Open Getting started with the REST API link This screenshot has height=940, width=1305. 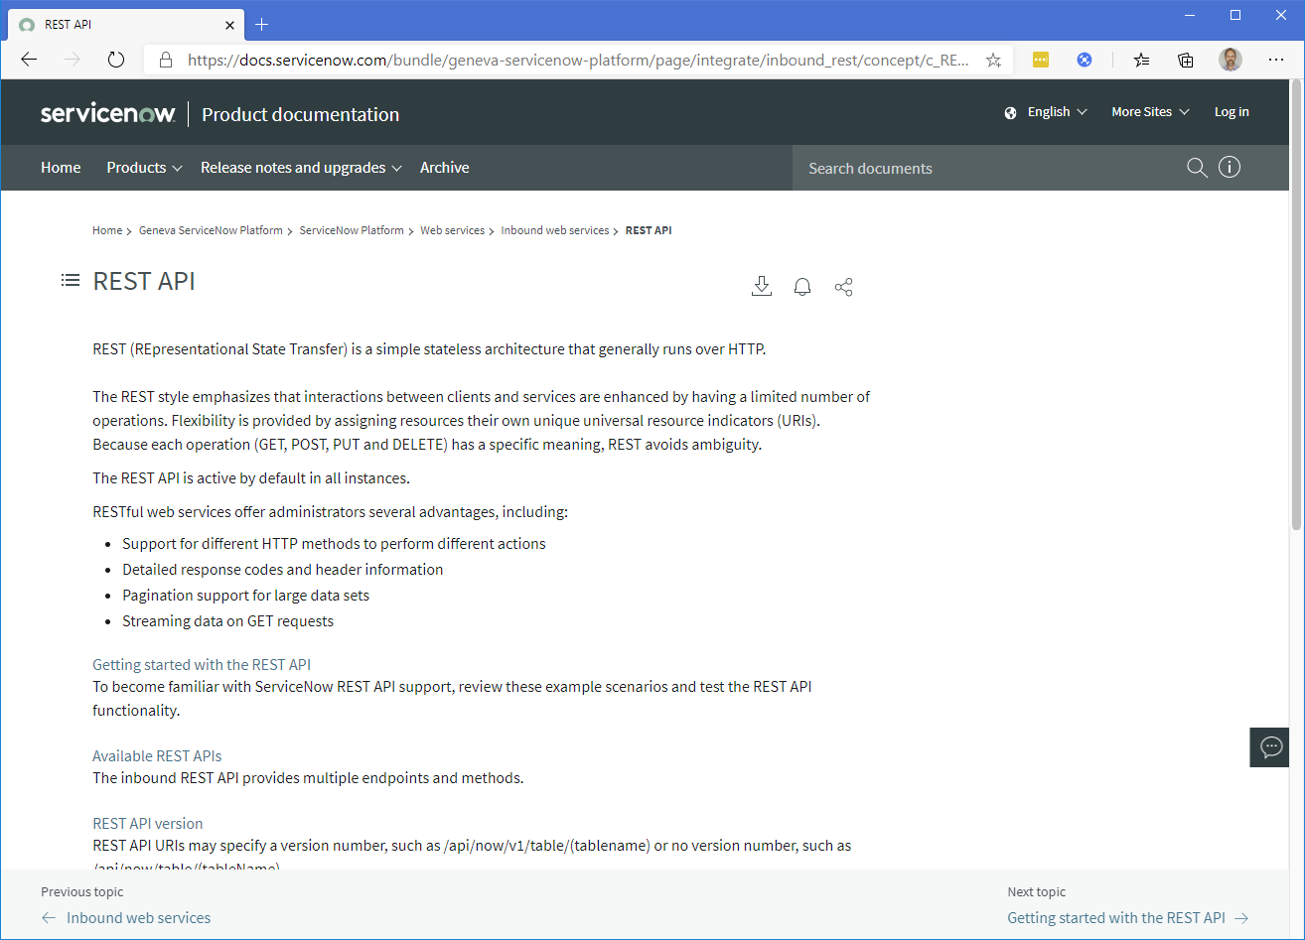pyautogui.click(x=202, y=665)
